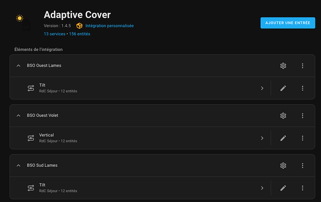The height and width of the screenshot is (202, 321).
Task: Click device icon on the Vertical row
Action: coord(31,138)
